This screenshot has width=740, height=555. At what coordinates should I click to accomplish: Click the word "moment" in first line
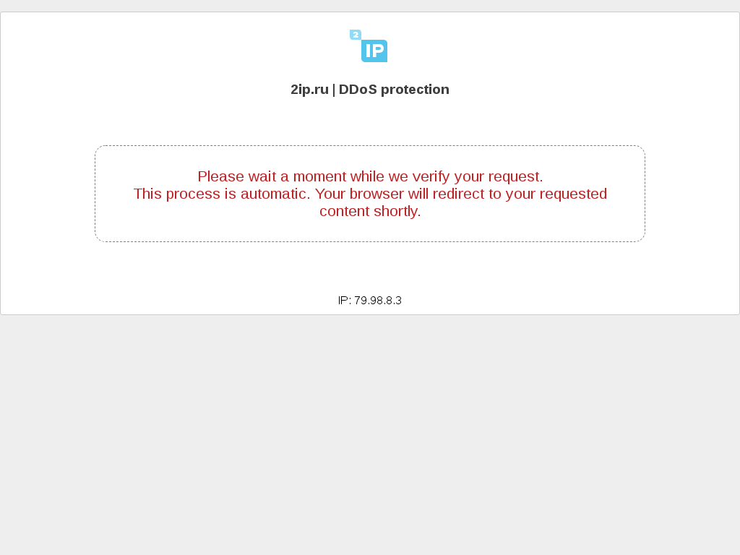(319, 176)
